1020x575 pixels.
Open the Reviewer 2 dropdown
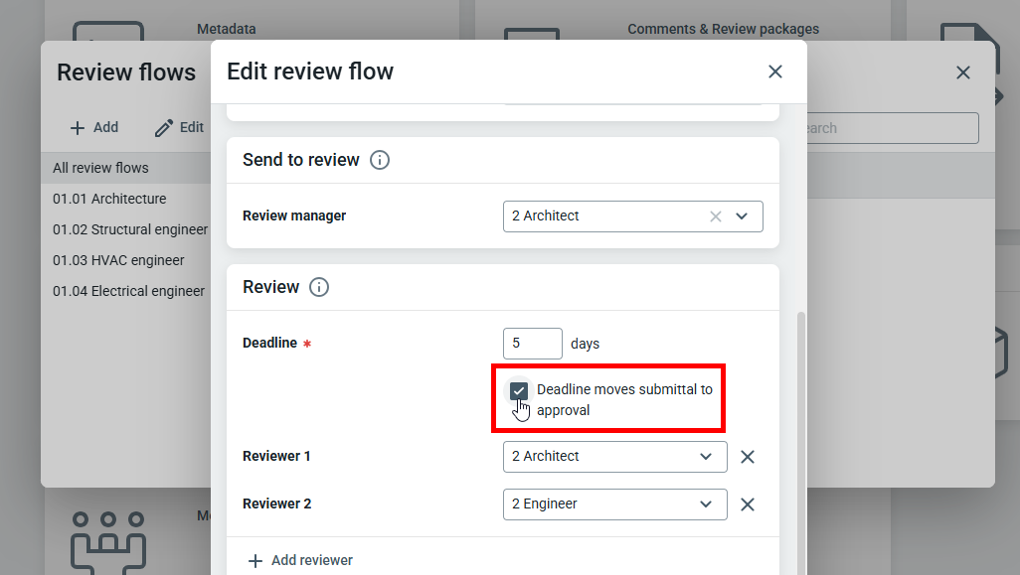point(706,504)
